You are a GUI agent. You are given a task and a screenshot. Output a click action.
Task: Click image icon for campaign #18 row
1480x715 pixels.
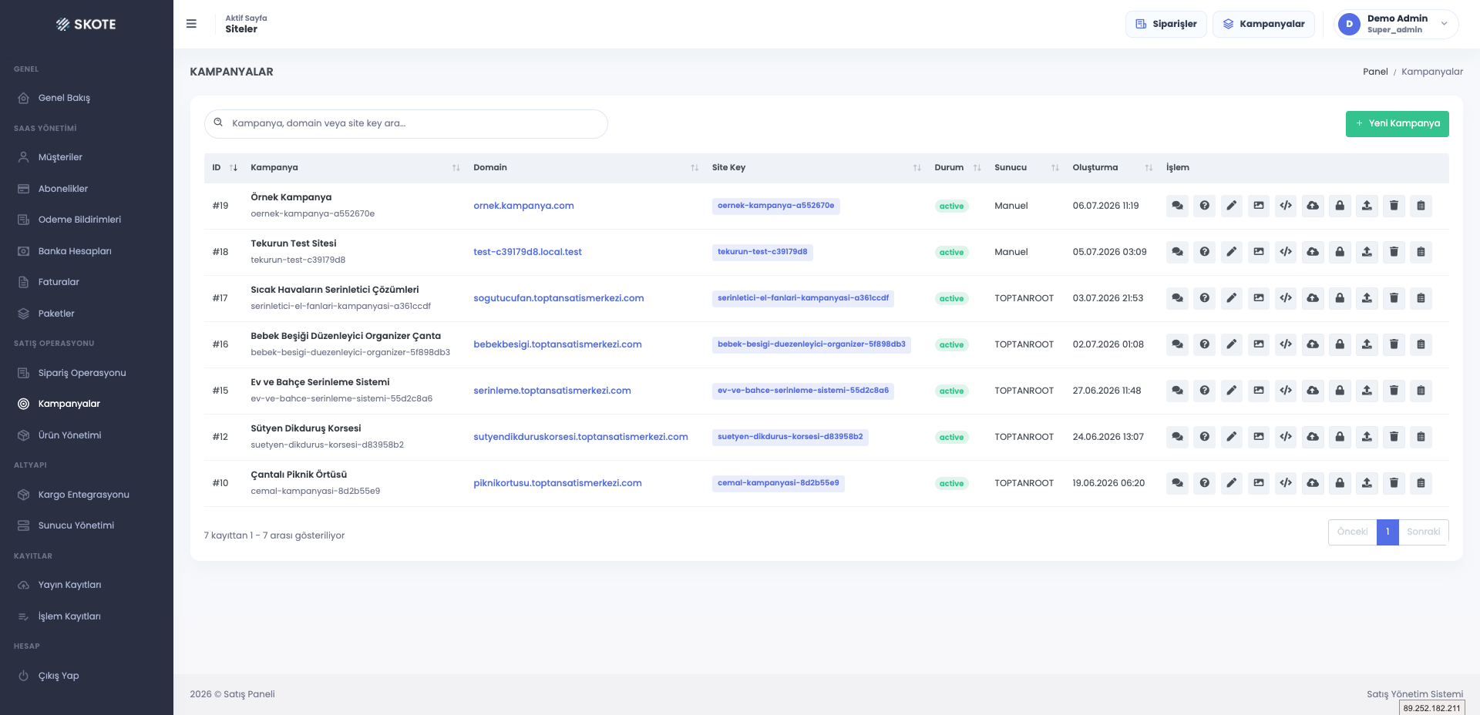coord(1259,252)
